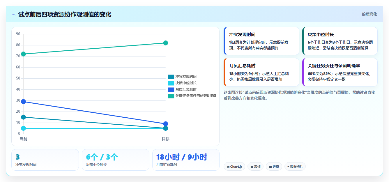Open the 月度汇总耗时 info card

[x=261, y=72]
